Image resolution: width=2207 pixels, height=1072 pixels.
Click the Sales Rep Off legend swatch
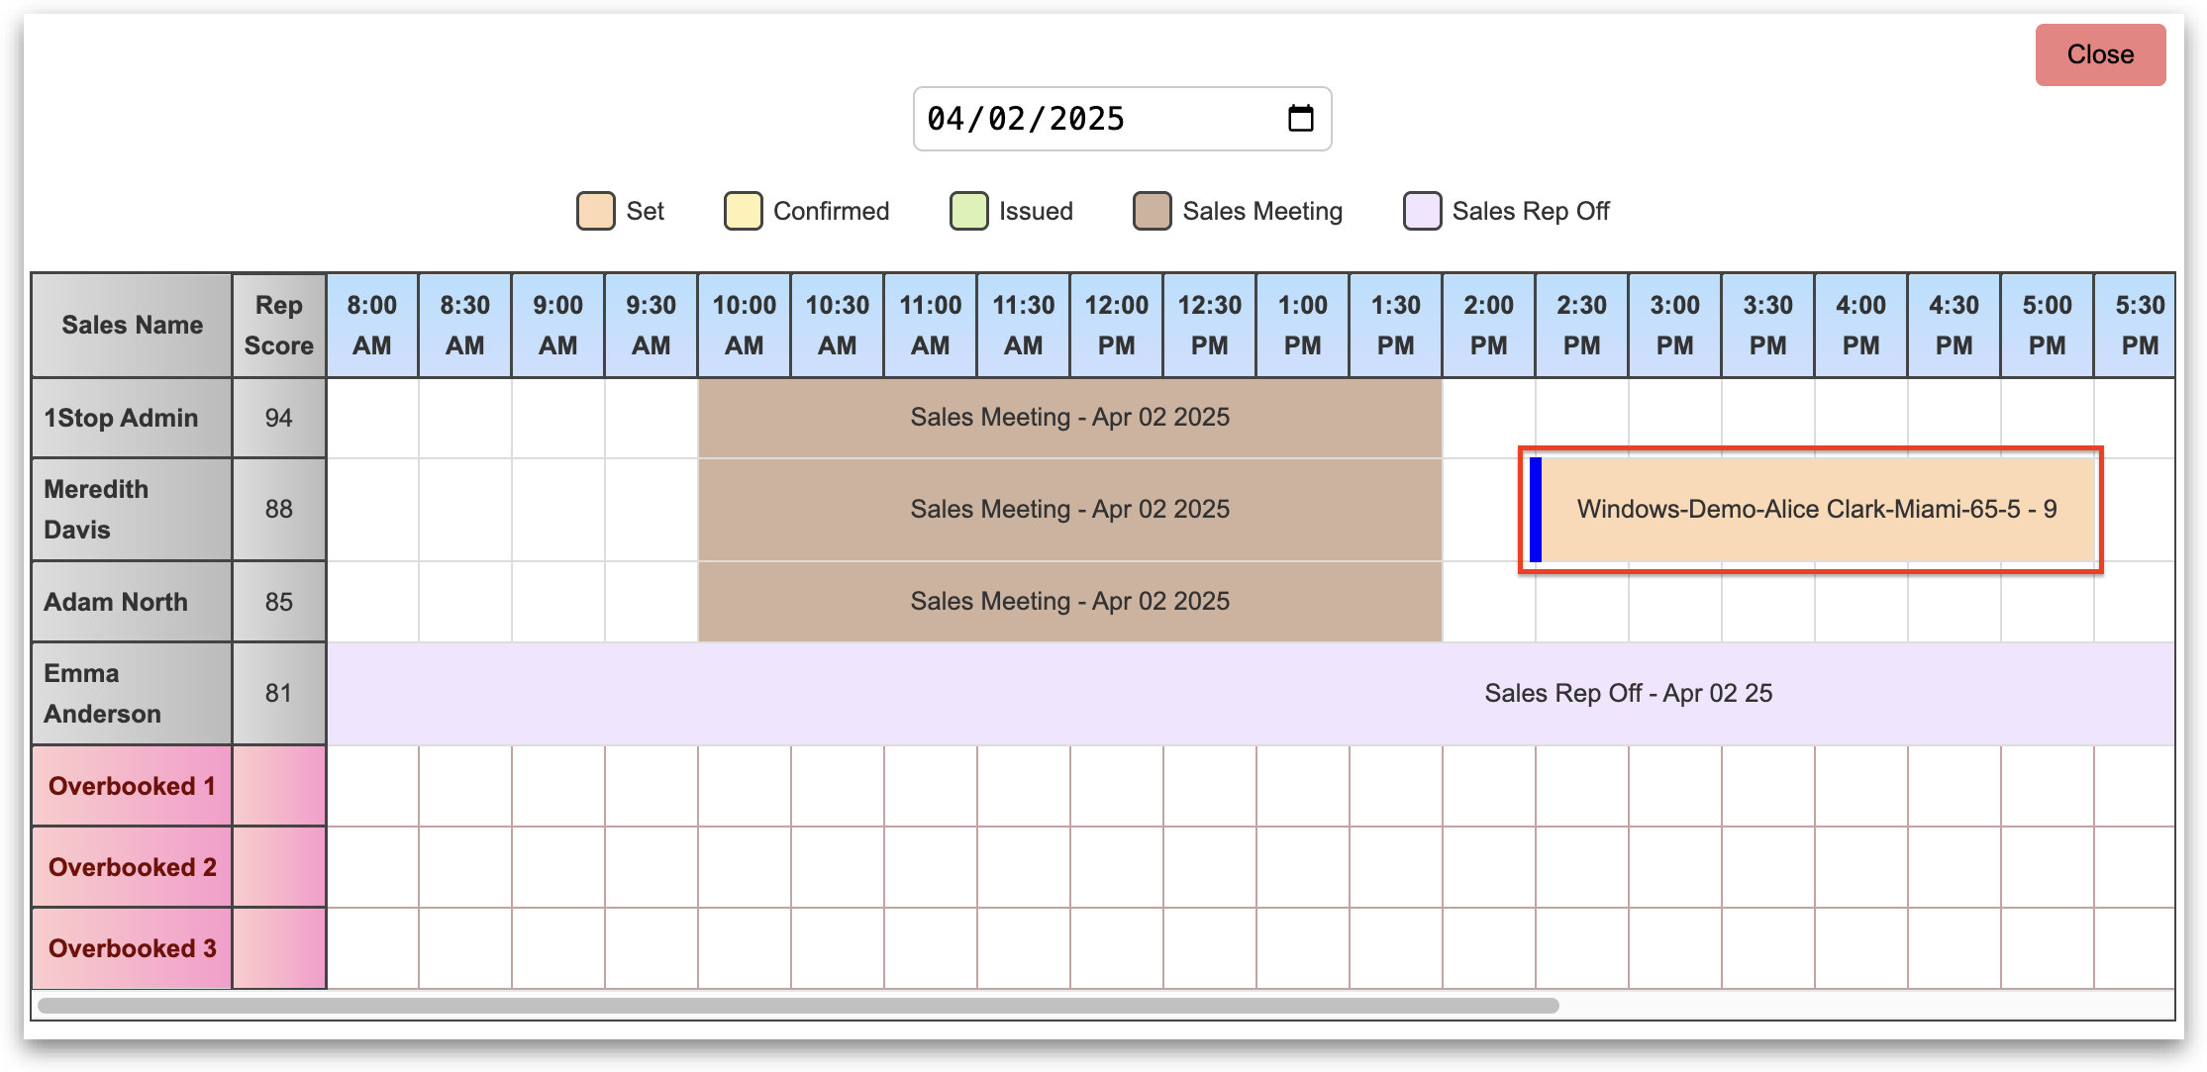point(1422,211)
